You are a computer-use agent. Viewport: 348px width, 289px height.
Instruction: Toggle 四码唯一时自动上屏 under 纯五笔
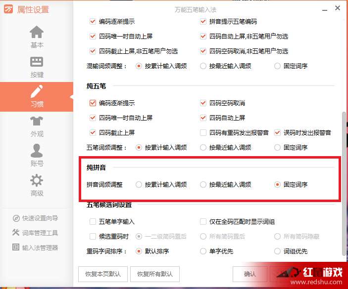[93, 118]
